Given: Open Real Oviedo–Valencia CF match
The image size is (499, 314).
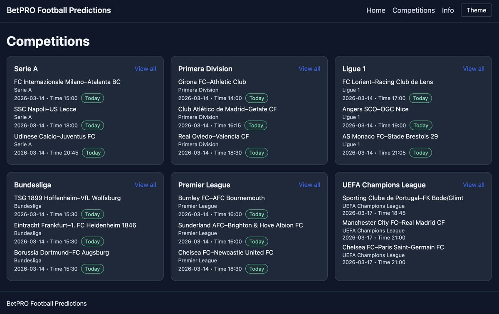Looking at the screenshot, I should 214,136.
